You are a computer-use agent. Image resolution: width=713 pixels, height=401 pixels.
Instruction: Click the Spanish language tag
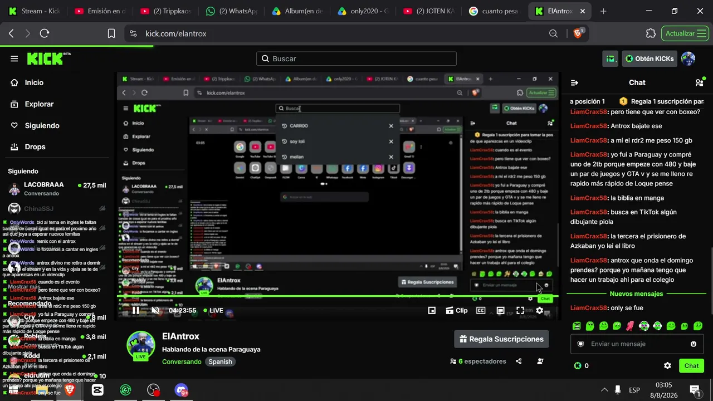coord(220,361)
